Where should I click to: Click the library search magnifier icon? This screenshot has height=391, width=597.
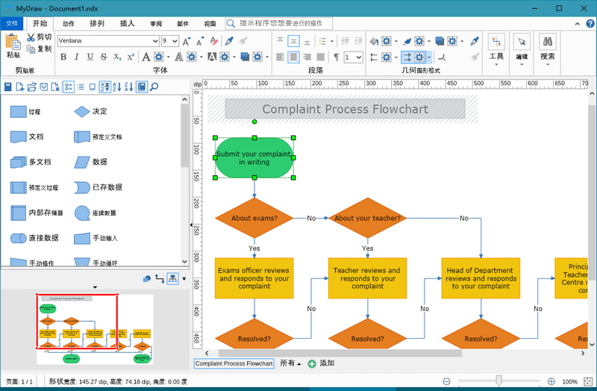(154, 87)
